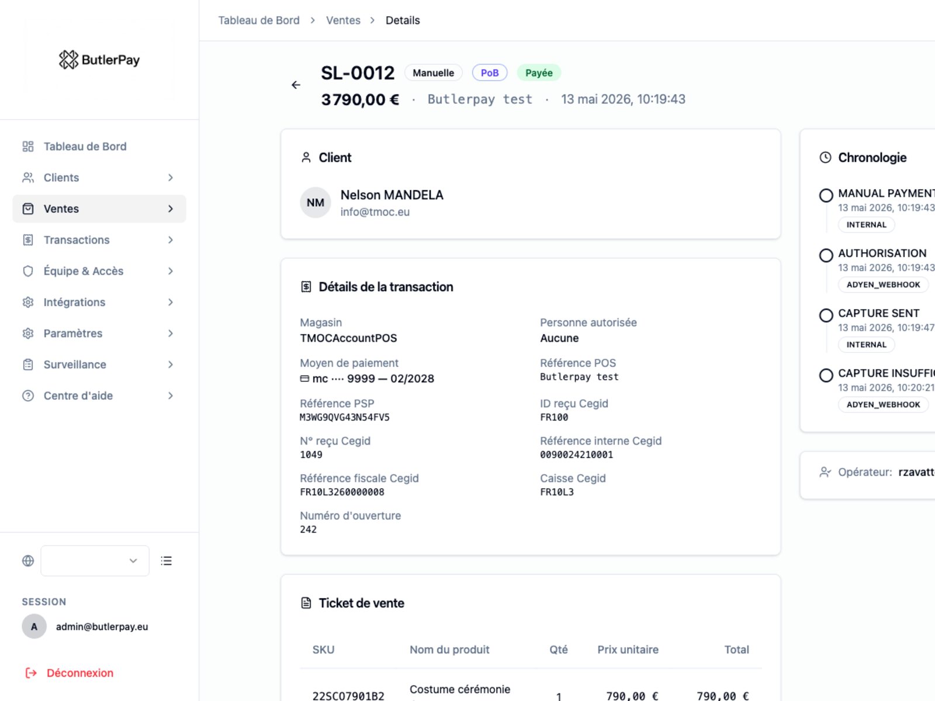This screenshot has height=701, width=935.
Task: Expand the Centre d'aide chevron
Action: tap(171, 395)
